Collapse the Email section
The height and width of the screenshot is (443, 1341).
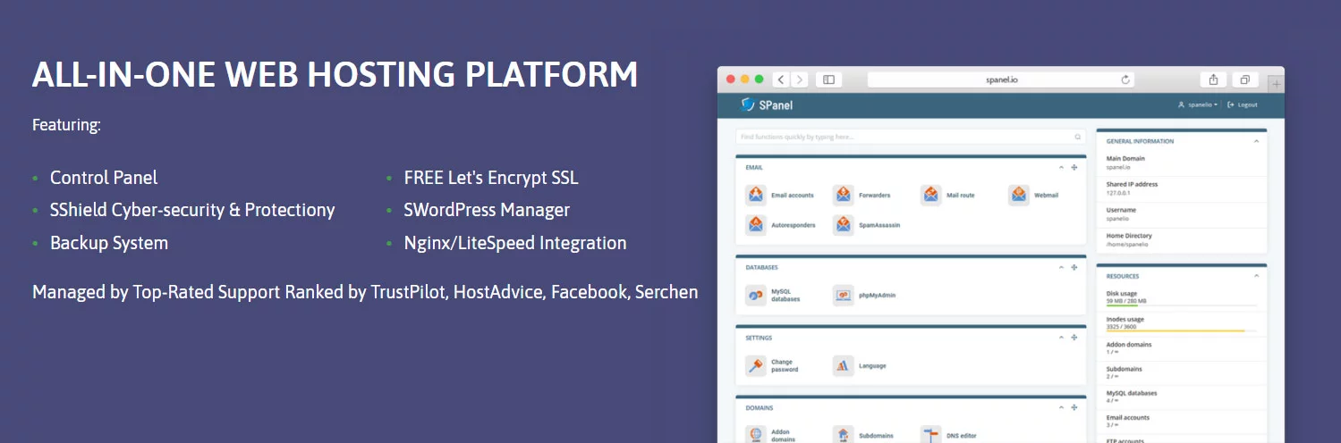coord(1061,167)
